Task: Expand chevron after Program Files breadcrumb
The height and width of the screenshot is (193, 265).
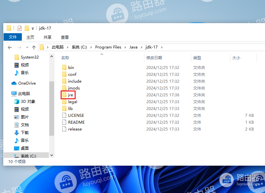Action: pos(125,47)
